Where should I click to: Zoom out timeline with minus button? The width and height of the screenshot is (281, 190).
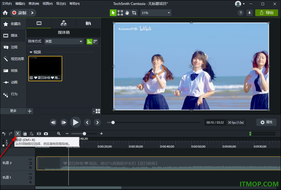[x=67, y=134]
